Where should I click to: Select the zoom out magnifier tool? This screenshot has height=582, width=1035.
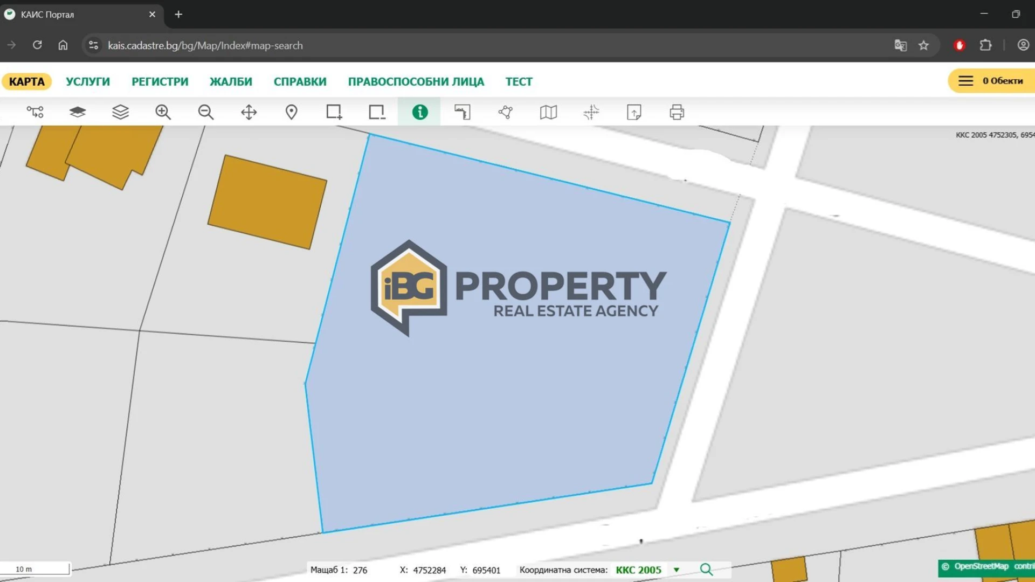point(205,112)
